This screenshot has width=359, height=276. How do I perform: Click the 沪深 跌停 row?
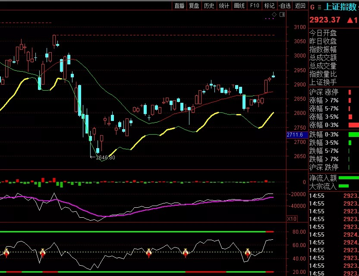click(334, 167)
